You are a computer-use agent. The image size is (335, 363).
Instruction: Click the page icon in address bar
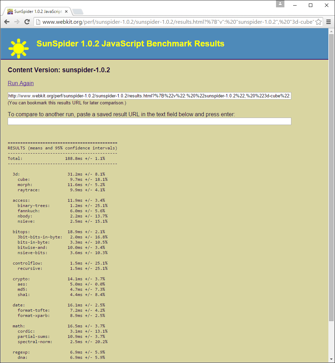tap(38, 22)
